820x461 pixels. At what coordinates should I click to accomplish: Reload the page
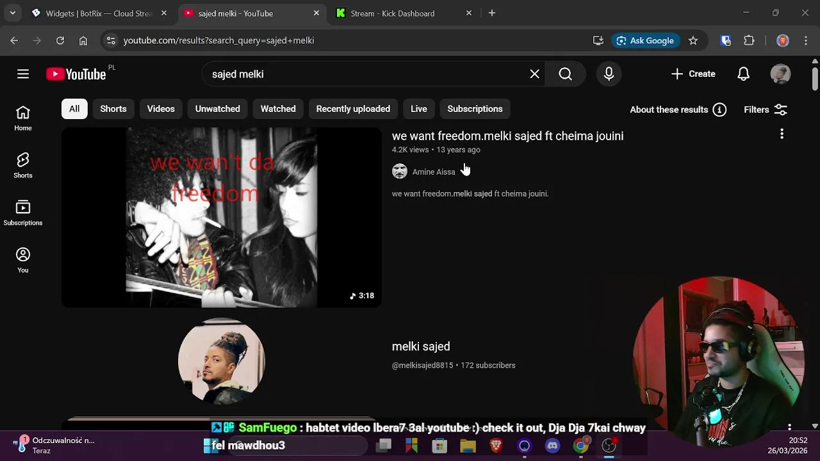pyautogui.click(x=60, y=40)
